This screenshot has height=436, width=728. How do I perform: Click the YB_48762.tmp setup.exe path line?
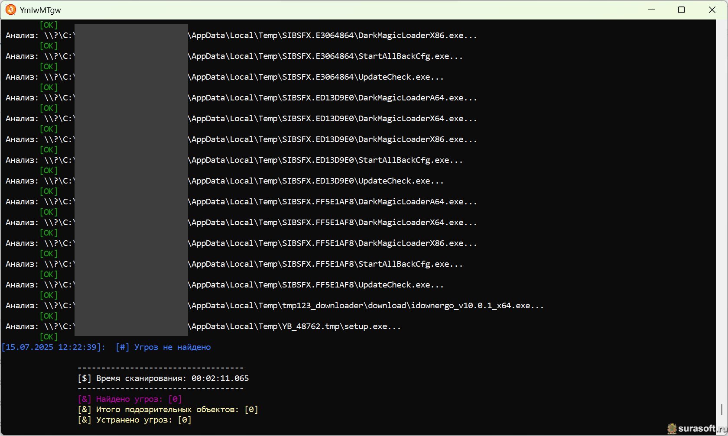(295, 326)
